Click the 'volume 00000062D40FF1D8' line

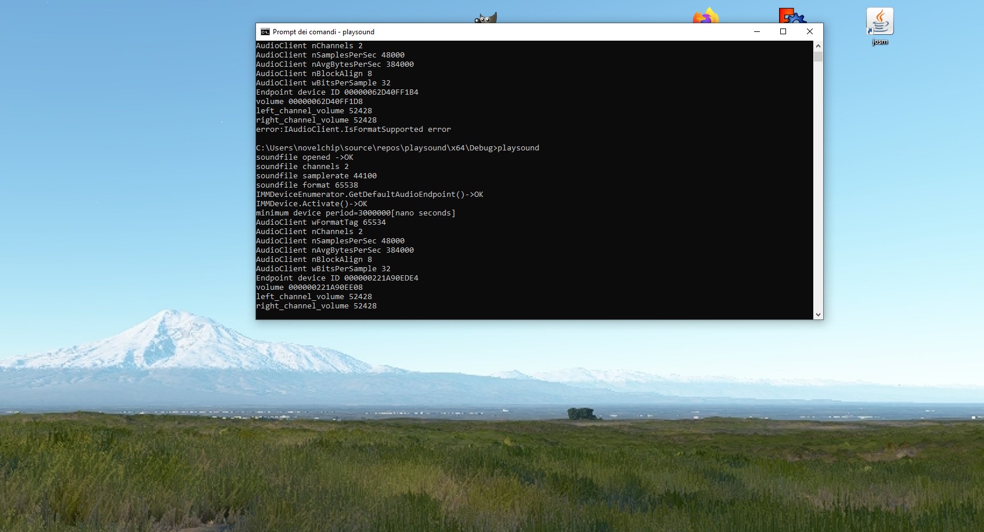pyautogui.click(x=309, y=102)
